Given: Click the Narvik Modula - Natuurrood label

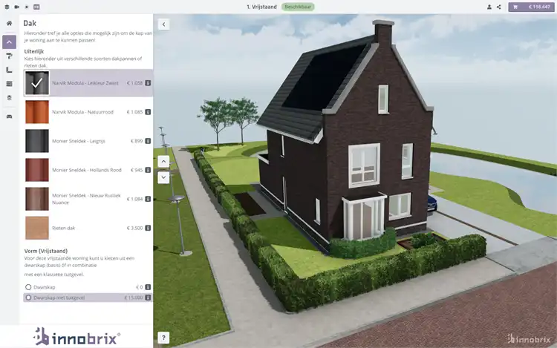Looking at the screenshot, I should pyautogui.click(x=82, y=112).
